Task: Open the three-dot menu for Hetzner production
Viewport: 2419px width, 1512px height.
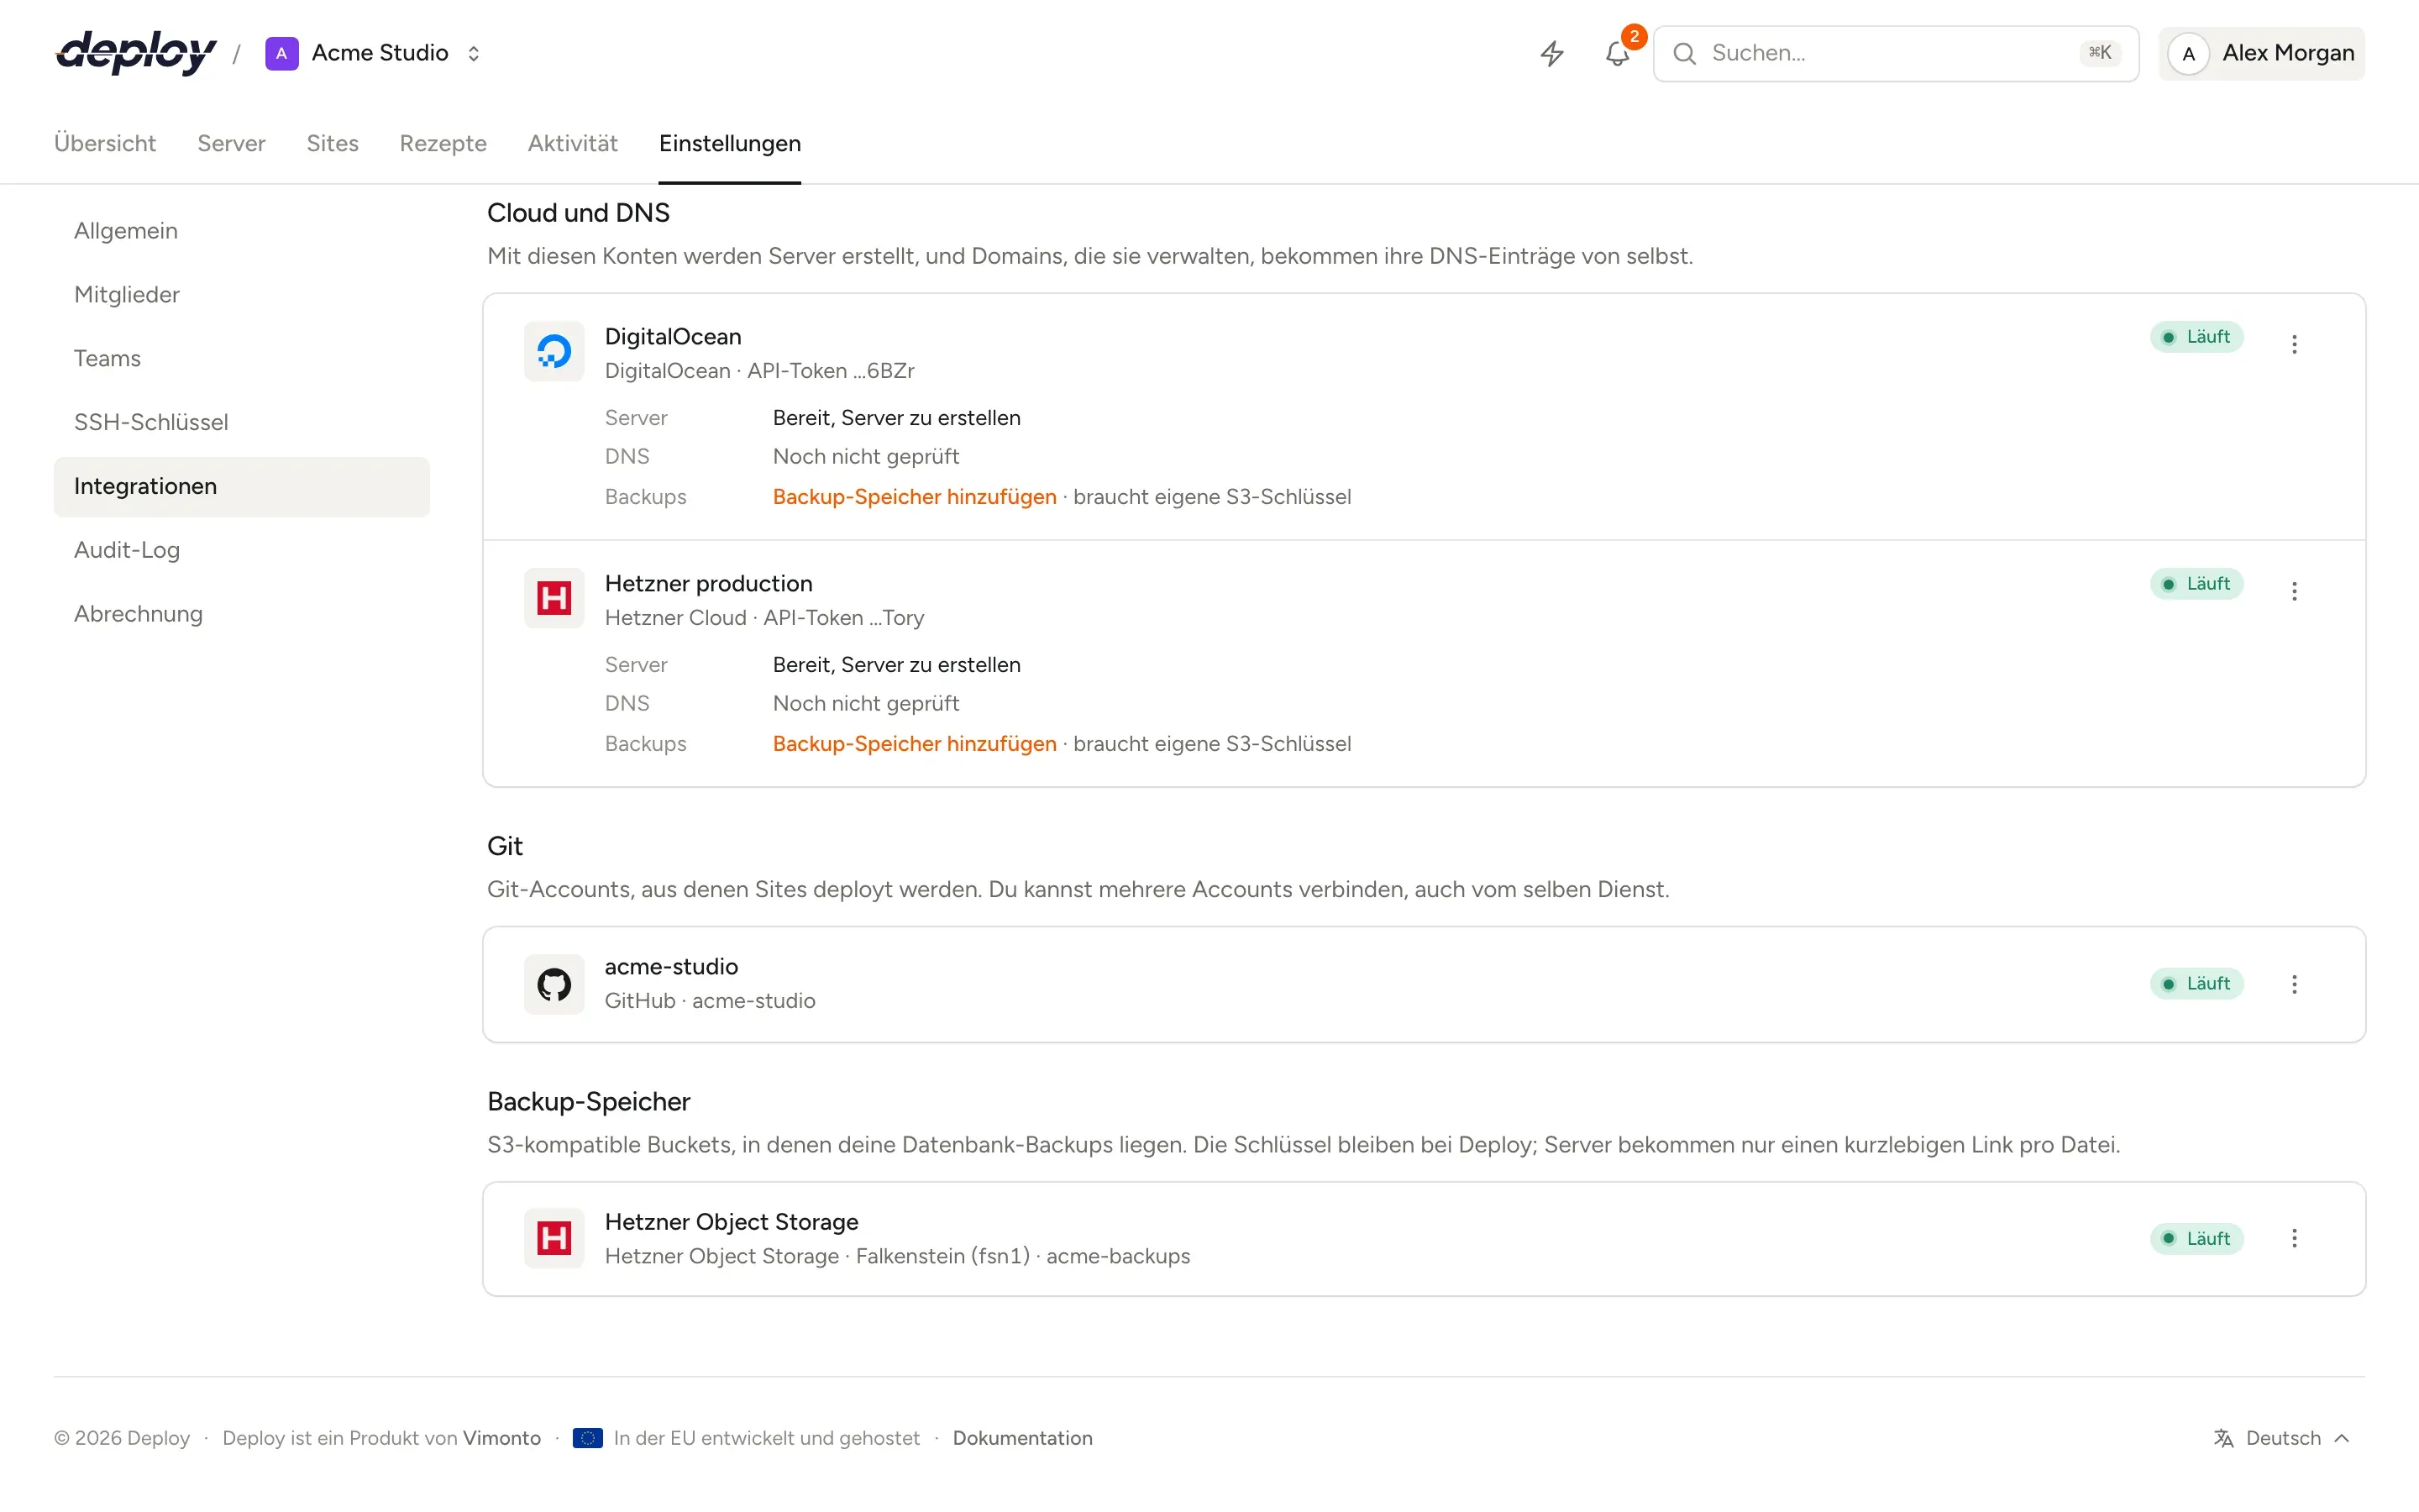Action: [x=2294, y=591]
